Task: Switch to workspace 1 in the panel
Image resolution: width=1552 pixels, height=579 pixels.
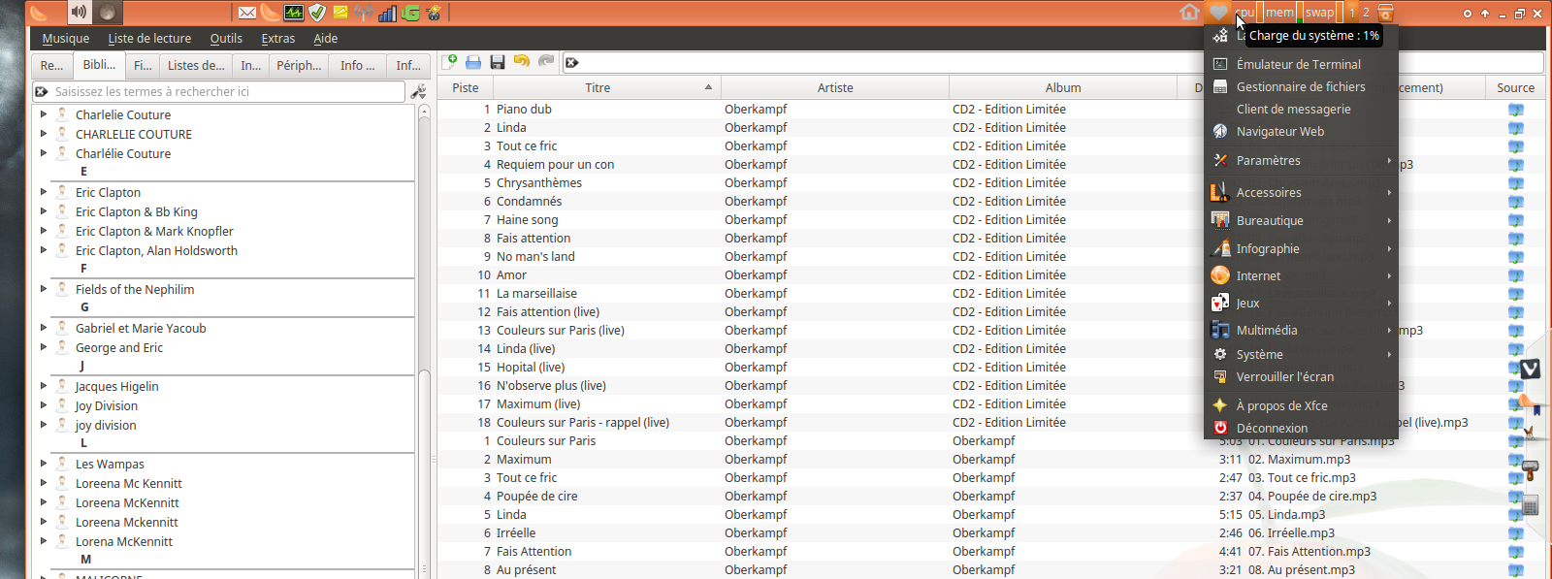Action: coord(1352,13)
